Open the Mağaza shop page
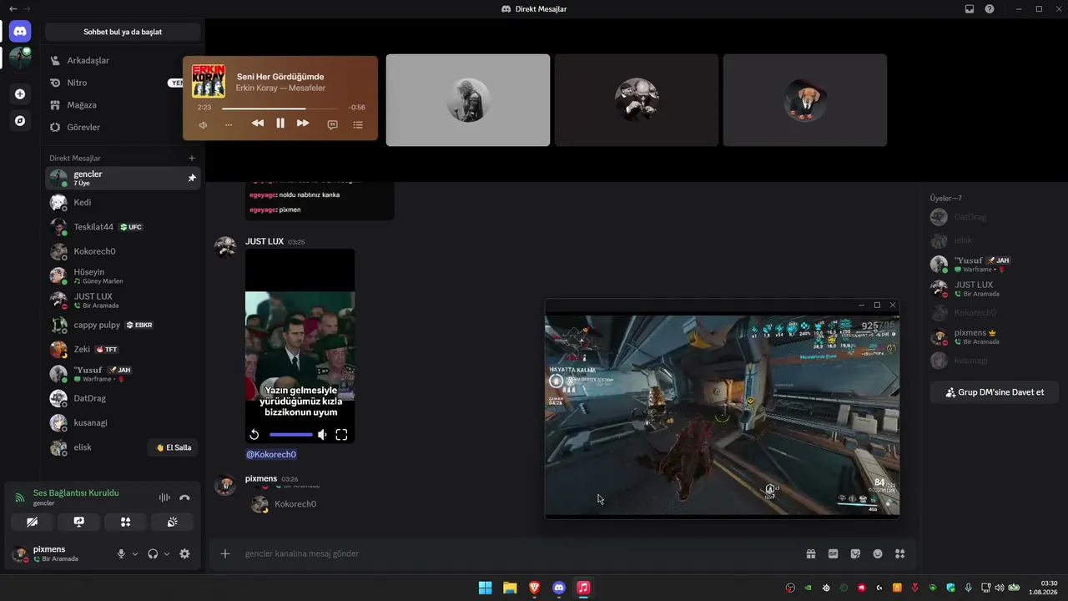 tap(123, 105)
